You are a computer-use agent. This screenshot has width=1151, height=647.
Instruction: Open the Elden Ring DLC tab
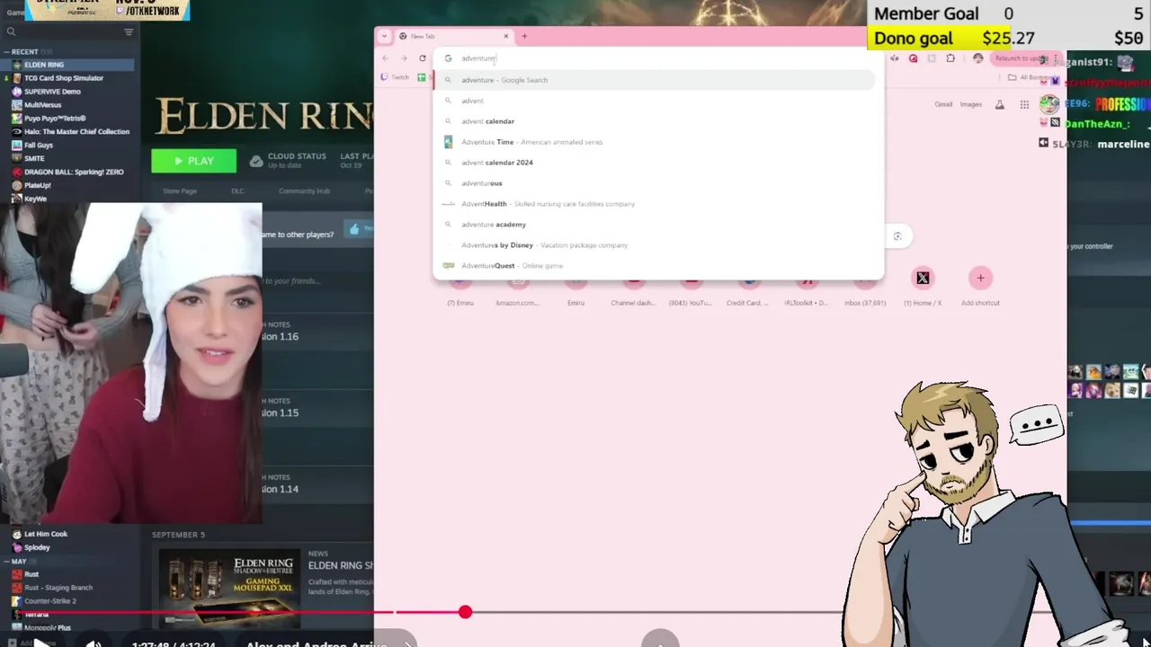point(237,191)
